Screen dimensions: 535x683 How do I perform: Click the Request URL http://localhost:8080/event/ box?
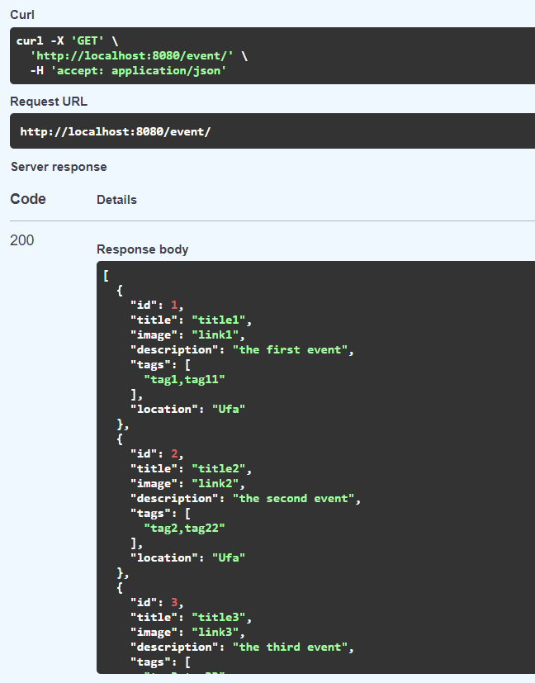click(x=272, y=131)
